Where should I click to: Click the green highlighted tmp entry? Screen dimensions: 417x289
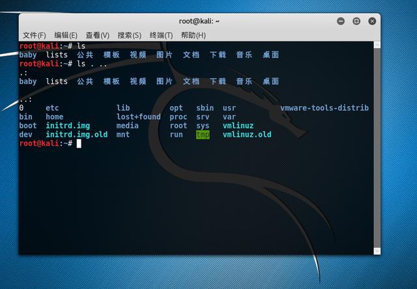click(203, 135)
